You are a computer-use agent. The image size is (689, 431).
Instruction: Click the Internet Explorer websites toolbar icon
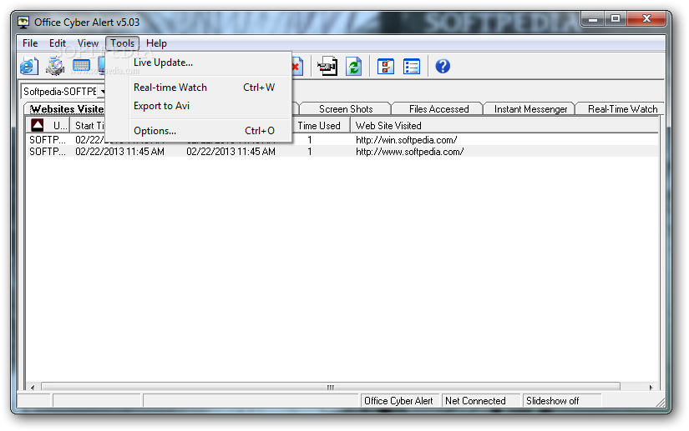tap(29, 66)
